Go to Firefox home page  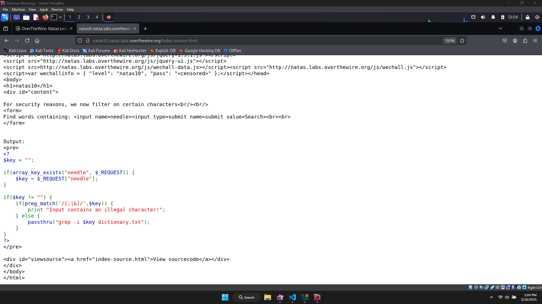[x=37, y=41]
